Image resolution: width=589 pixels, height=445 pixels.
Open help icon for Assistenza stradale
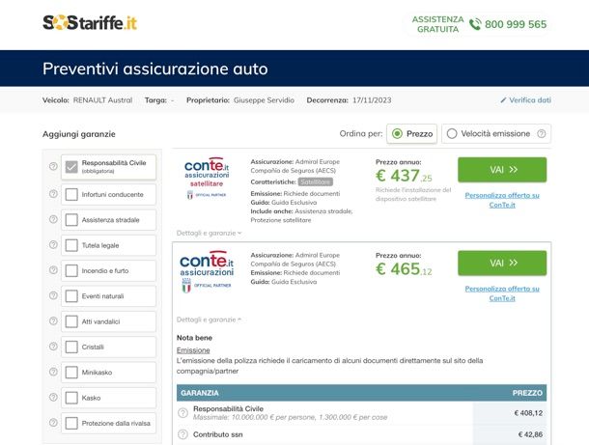(x=53, y=219)
